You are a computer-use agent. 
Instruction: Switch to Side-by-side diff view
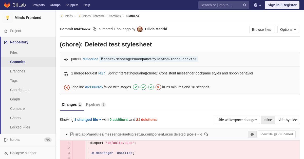coord(287,120)
